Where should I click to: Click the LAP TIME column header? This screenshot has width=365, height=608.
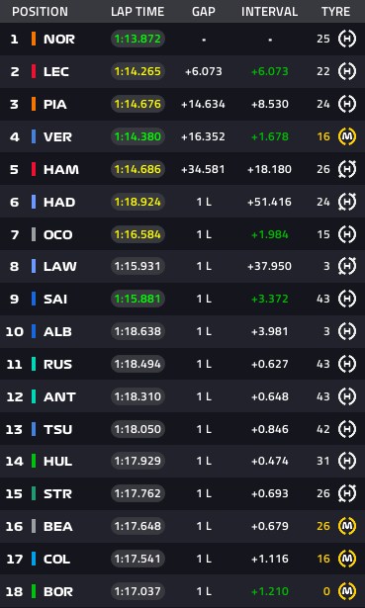(x=137, y=12)
